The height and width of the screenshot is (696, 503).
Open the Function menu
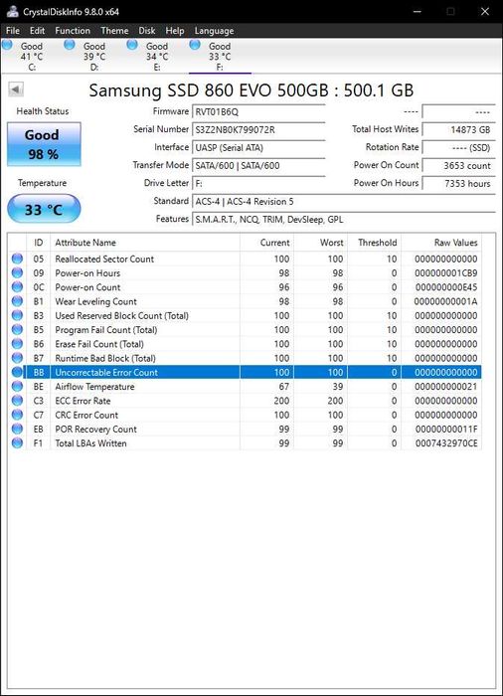tap(73, 31)
